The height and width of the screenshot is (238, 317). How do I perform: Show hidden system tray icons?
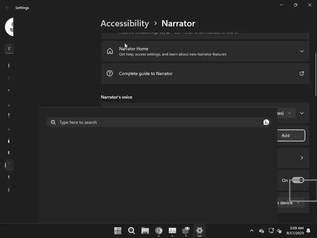(252, 231)
